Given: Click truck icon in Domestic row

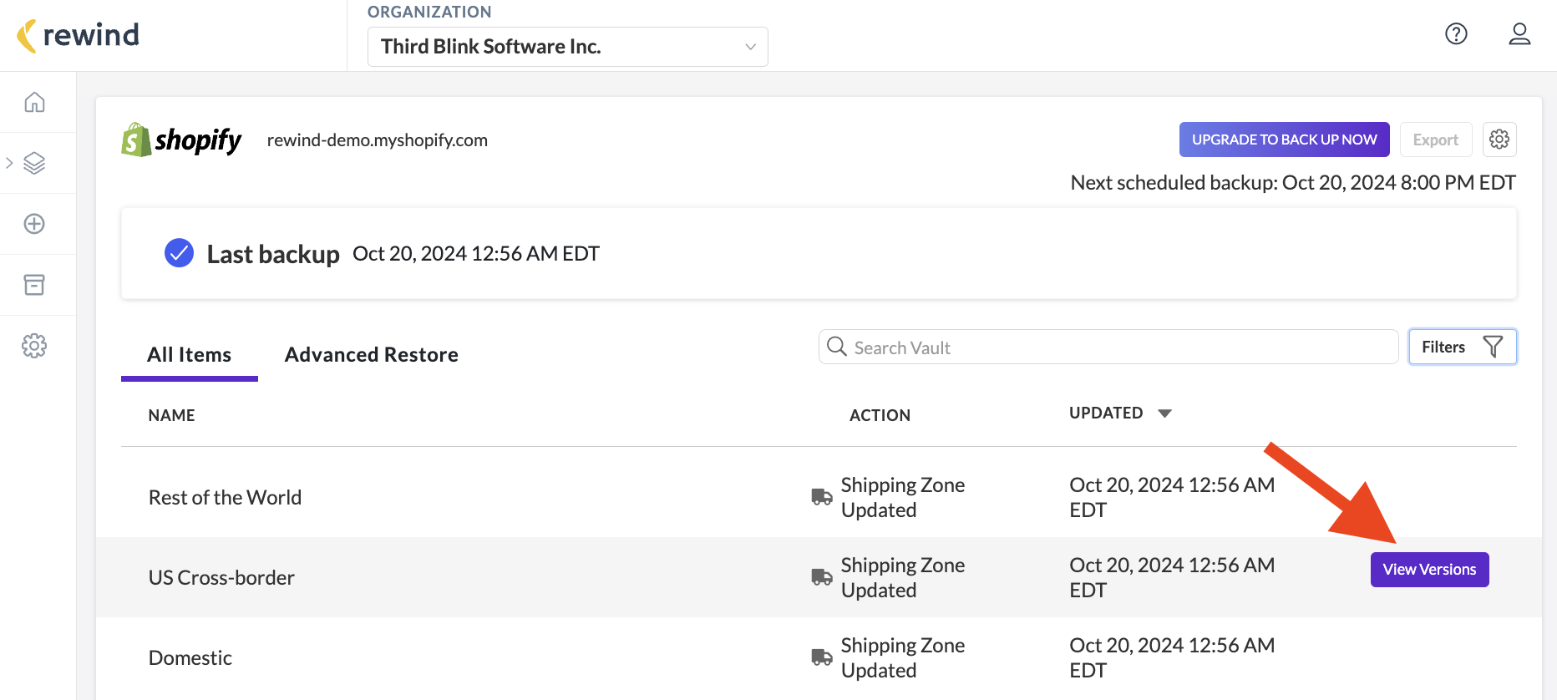Looking at the screenshot, I should tap(822, 657).
